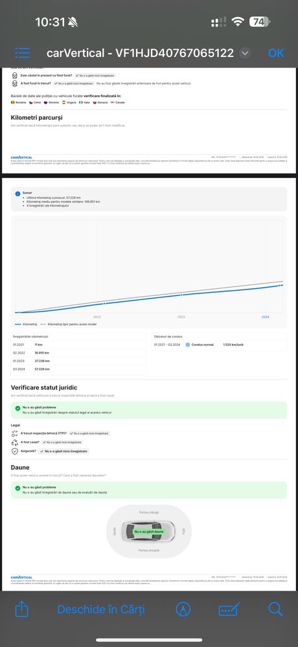Tap the 2023 label on the chart axis
Screen dimensions: 298x647
tap(181, 317)
